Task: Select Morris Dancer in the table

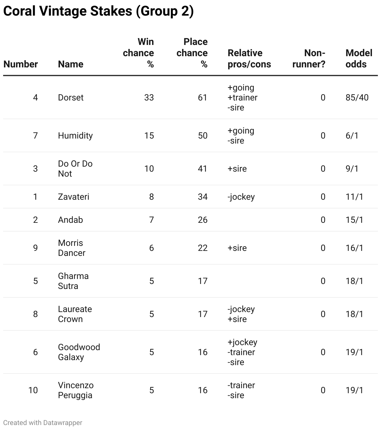Action: [72, 248]
